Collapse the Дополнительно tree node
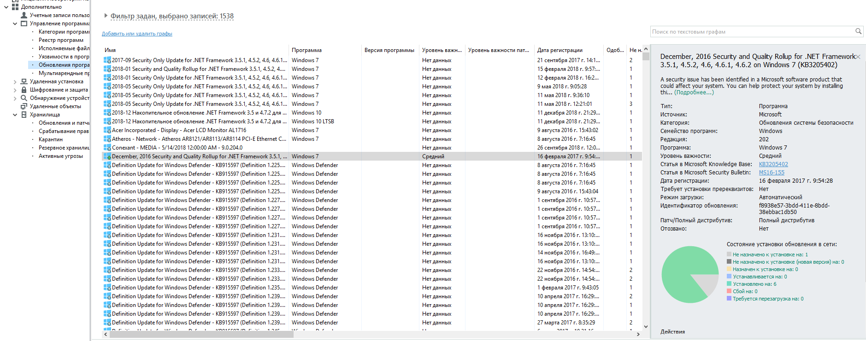866x341 pixels. point(6,7)
